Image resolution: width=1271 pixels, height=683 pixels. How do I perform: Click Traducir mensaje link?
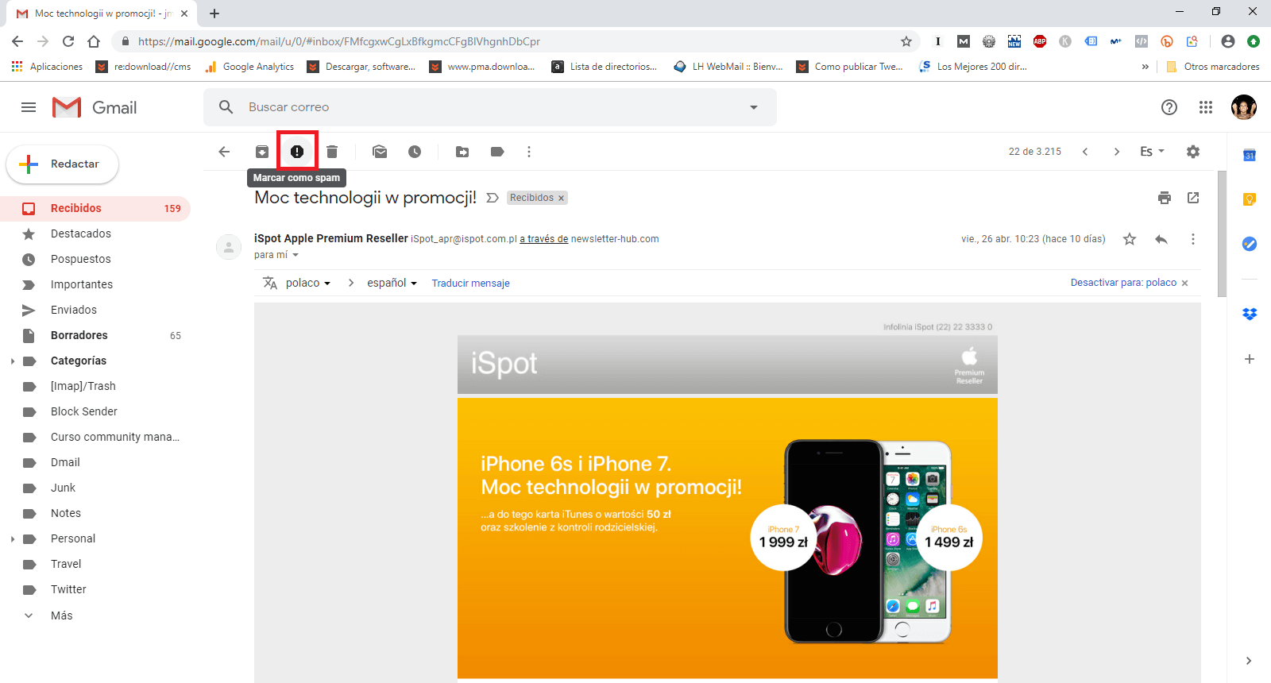470,284
